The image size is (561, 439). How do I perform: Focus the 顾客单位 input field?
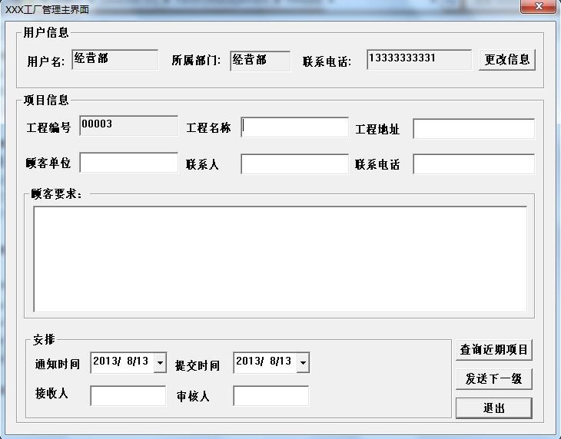point(129,163)
